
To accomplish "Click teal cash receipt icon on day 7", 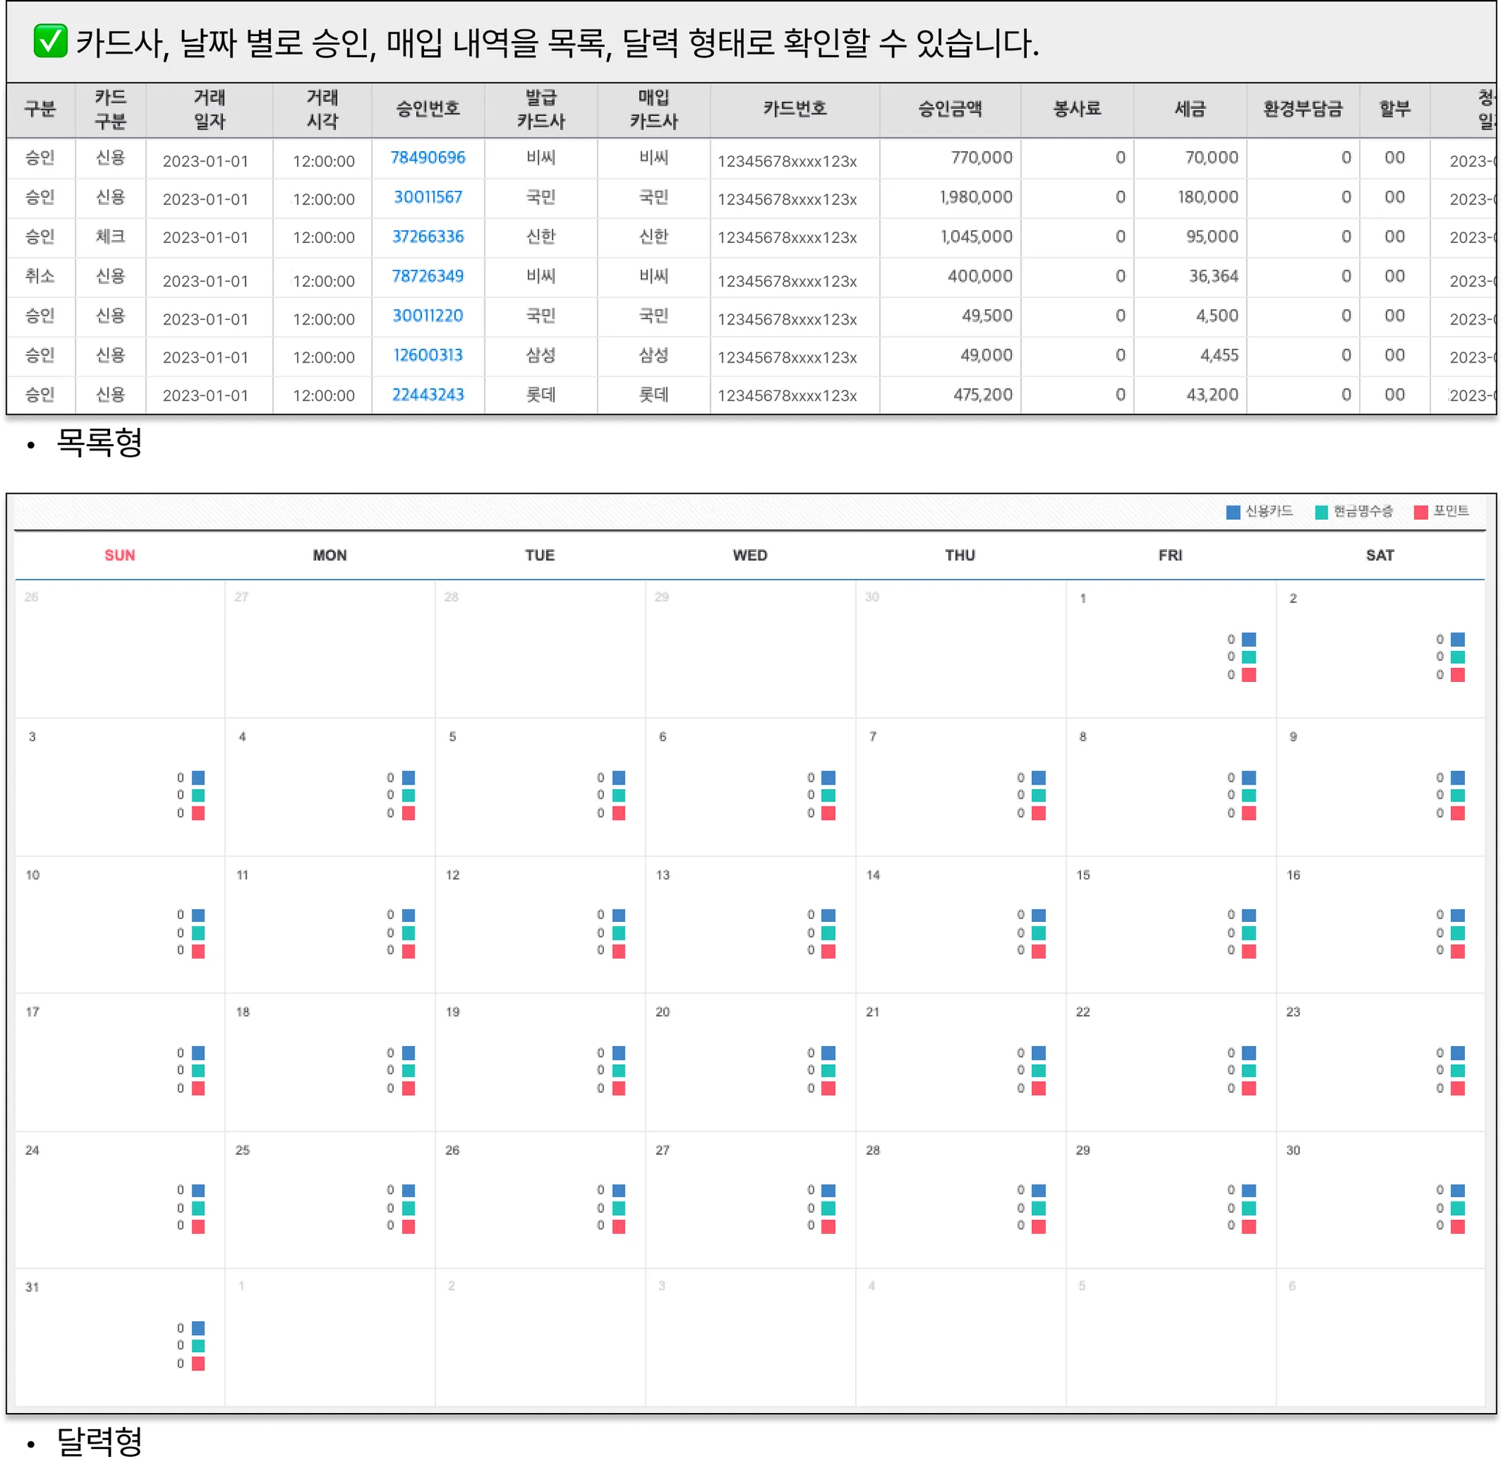I will [1038, 795].
